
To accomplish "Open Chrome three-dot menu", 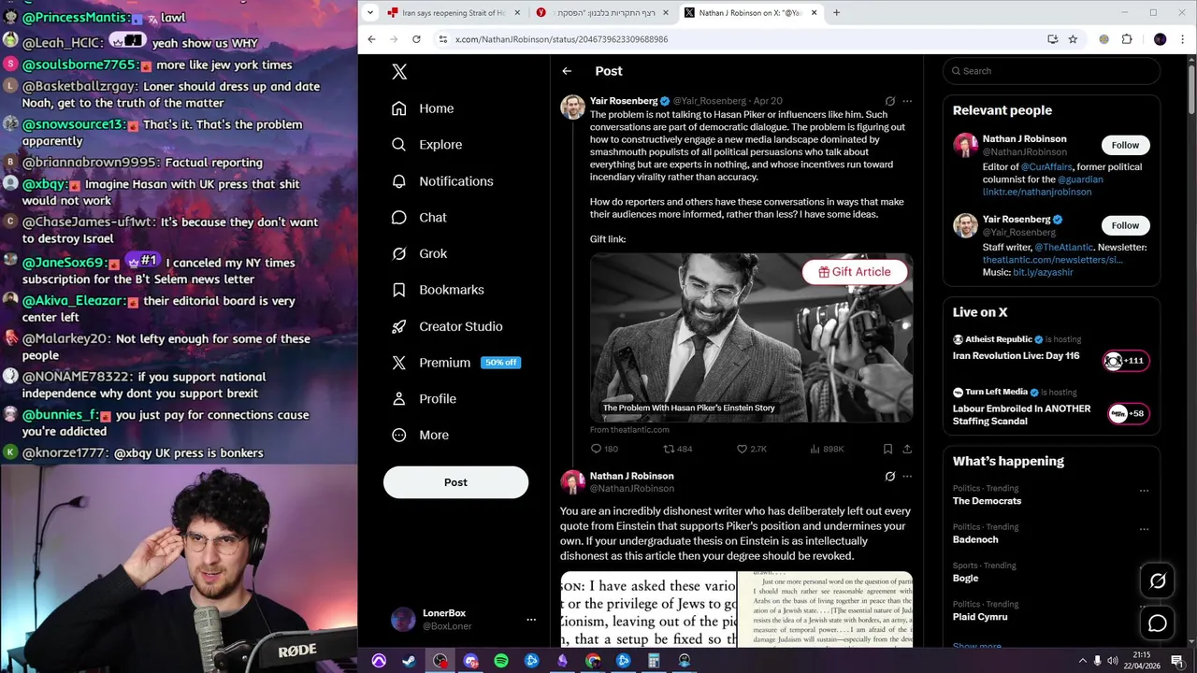I will click(x=1183, y=39).
